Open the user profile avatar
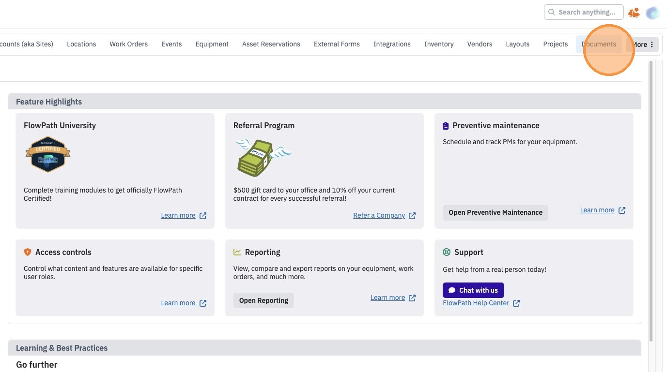This screenshot has height=372, width=667. tap(652, 13)
